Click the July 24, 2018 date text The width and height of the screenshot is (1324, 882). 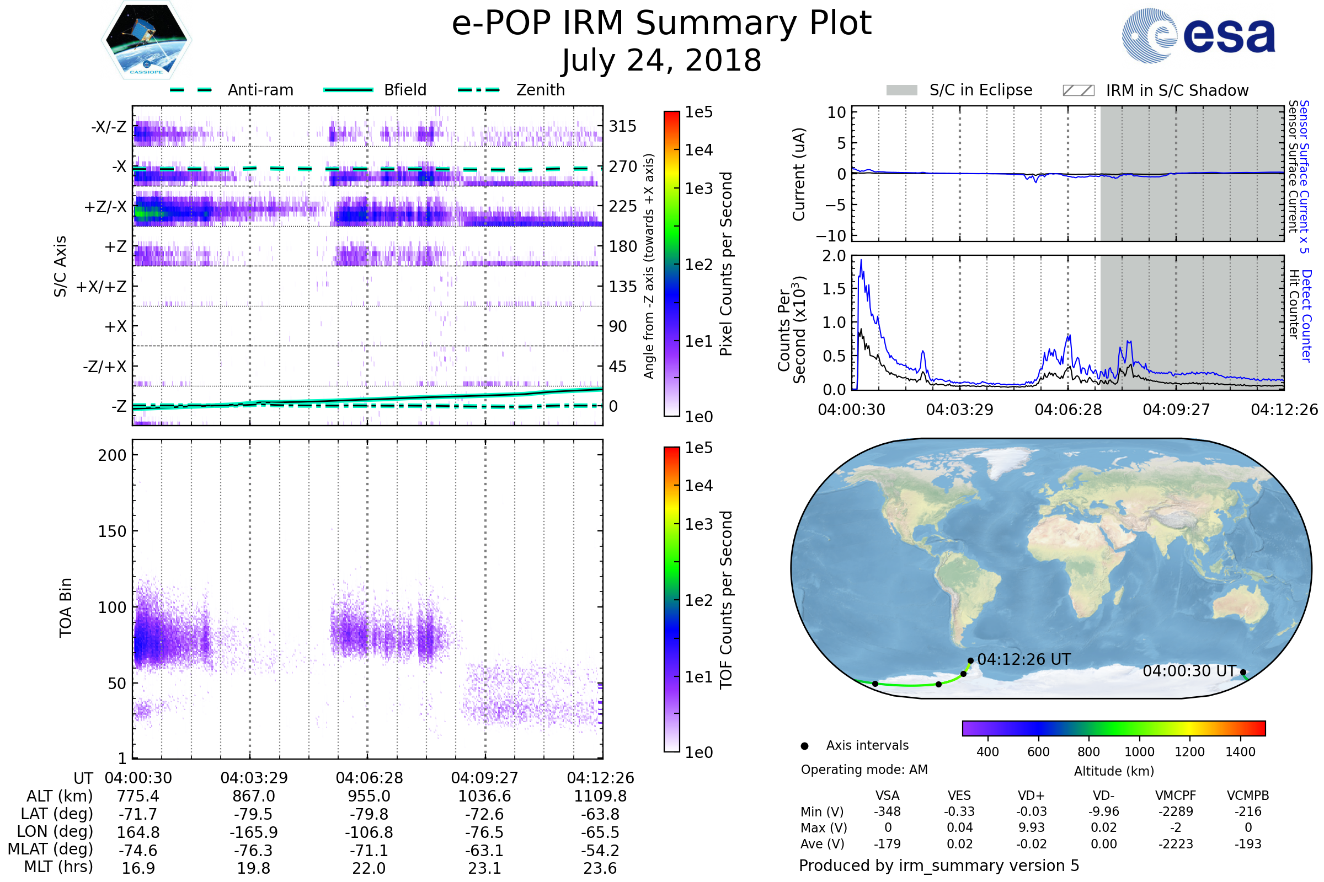[x=661, y=61]
